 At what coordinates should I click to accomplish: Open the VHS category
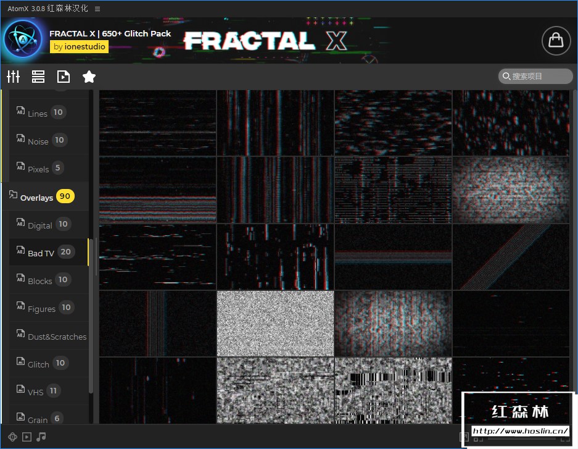pyautogui.click(x=49, y=391)
